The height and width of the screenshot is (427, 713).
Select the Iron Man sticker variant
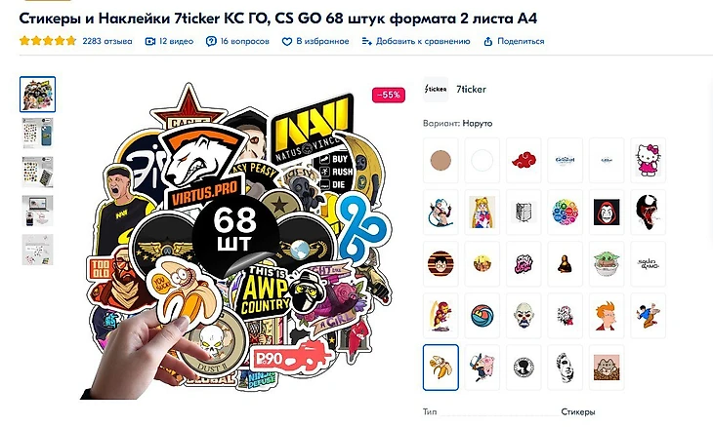(440, 316)
